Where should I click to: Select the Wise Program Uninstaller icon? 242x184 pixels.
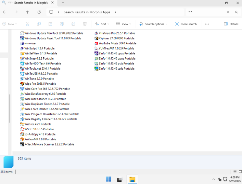coord(22,114)
